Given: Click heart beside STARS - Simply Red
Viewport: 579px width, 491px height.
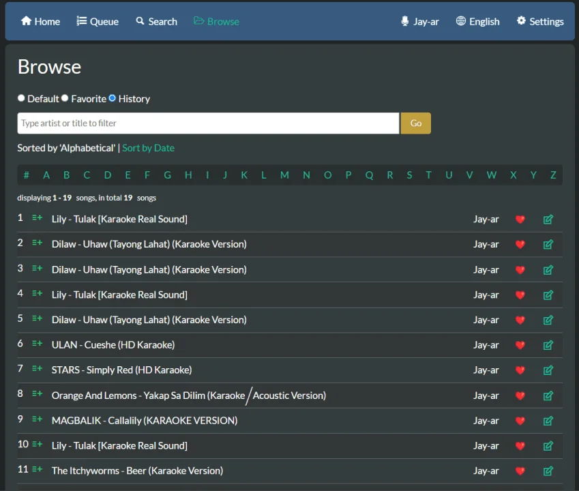Looking at the screenshot, I should [x=520, y=370].
